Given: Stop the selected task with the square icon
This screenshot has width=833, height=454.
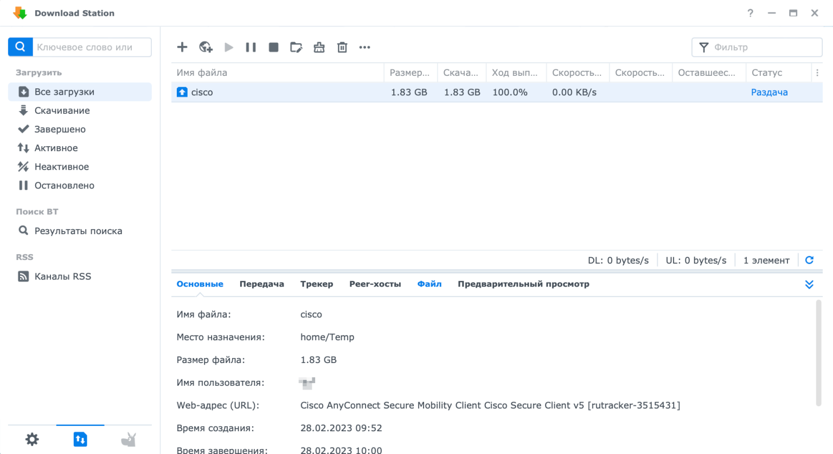Looking at the screenshot, I should pos(273,47).
